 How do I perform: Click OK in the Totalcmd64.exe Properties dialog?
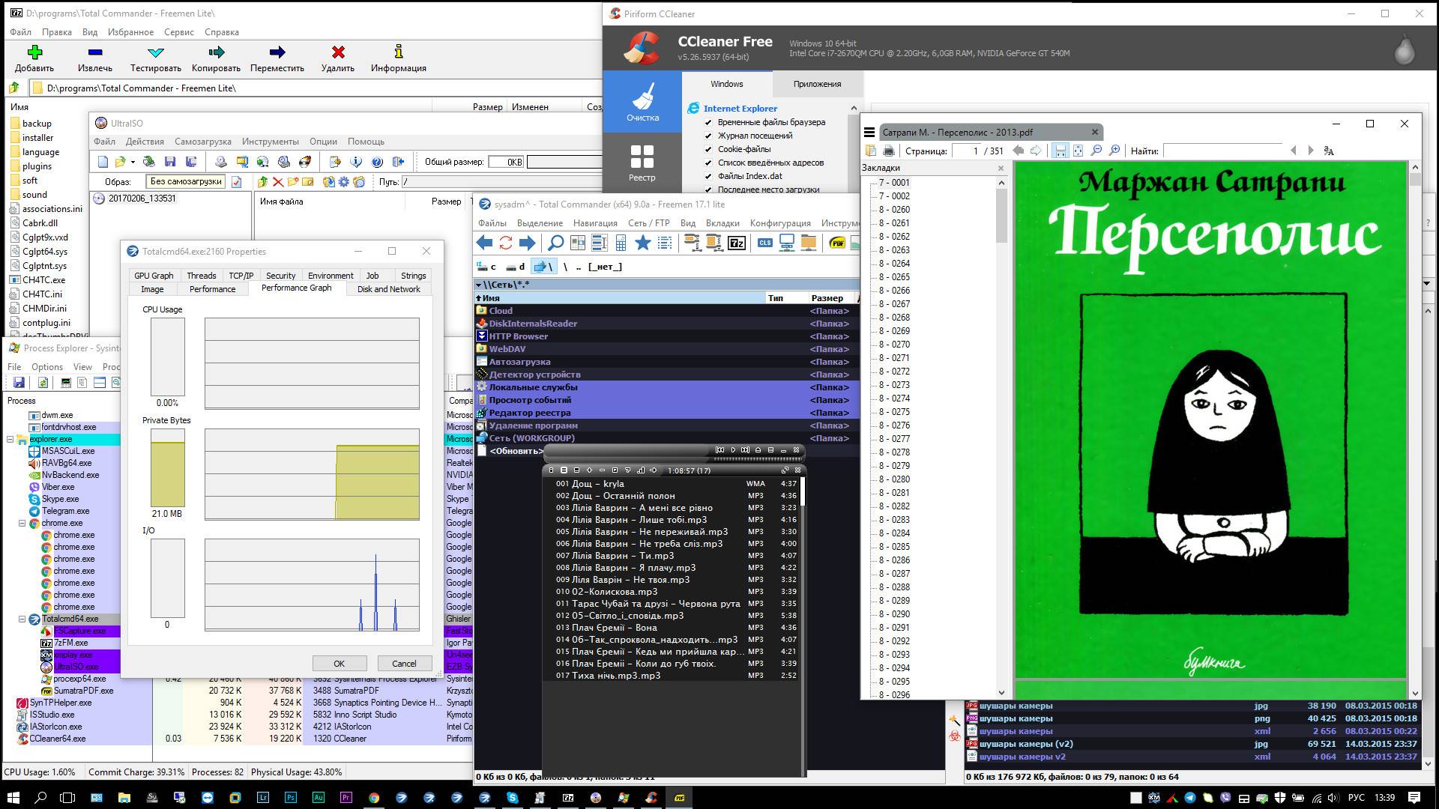coord(339,664)
